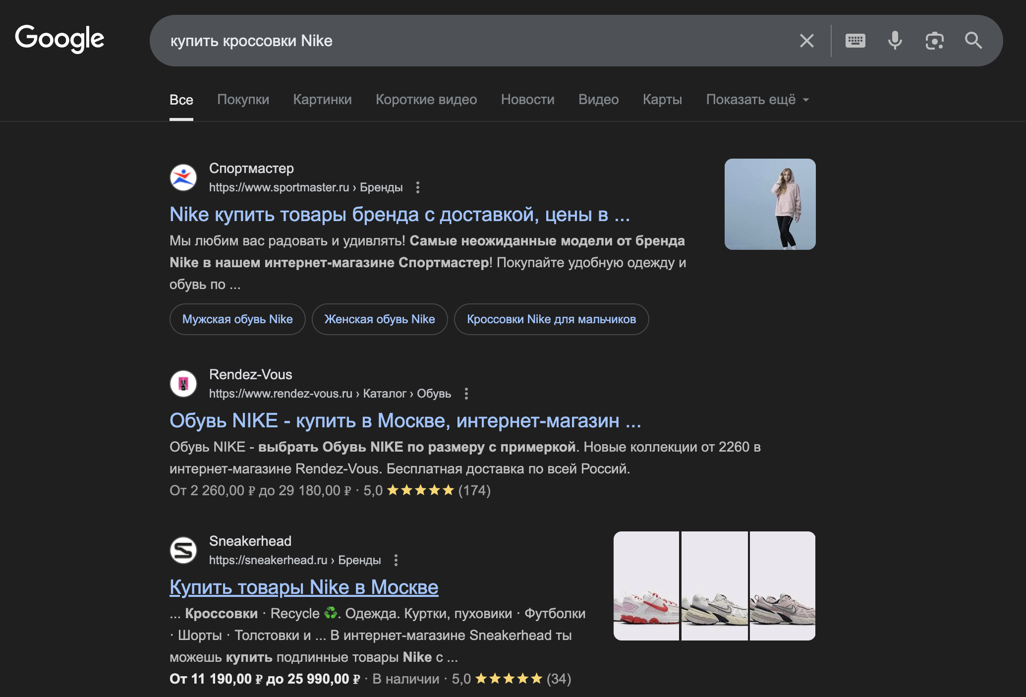Switch to the Картинки tab

pyautogui.click(x=323, y=100)
